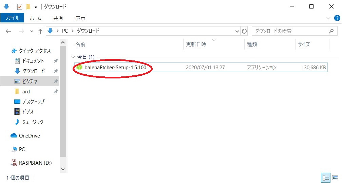This screenshot has width=342, height=183.
Task: Click the Back navigation arrow
Action: 8,31
